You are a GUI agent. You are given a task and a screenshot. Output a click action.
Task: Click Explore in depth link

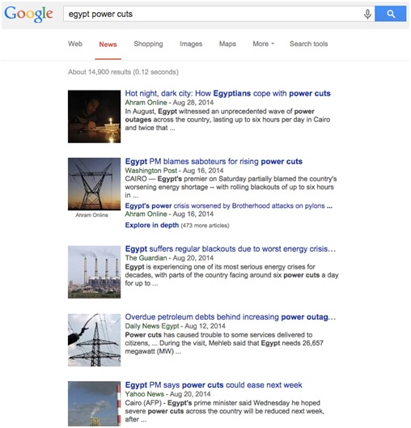(152, 225)
